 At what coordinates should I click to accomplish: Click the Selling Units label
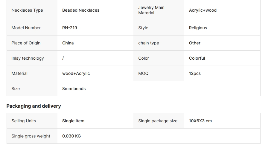24,121
